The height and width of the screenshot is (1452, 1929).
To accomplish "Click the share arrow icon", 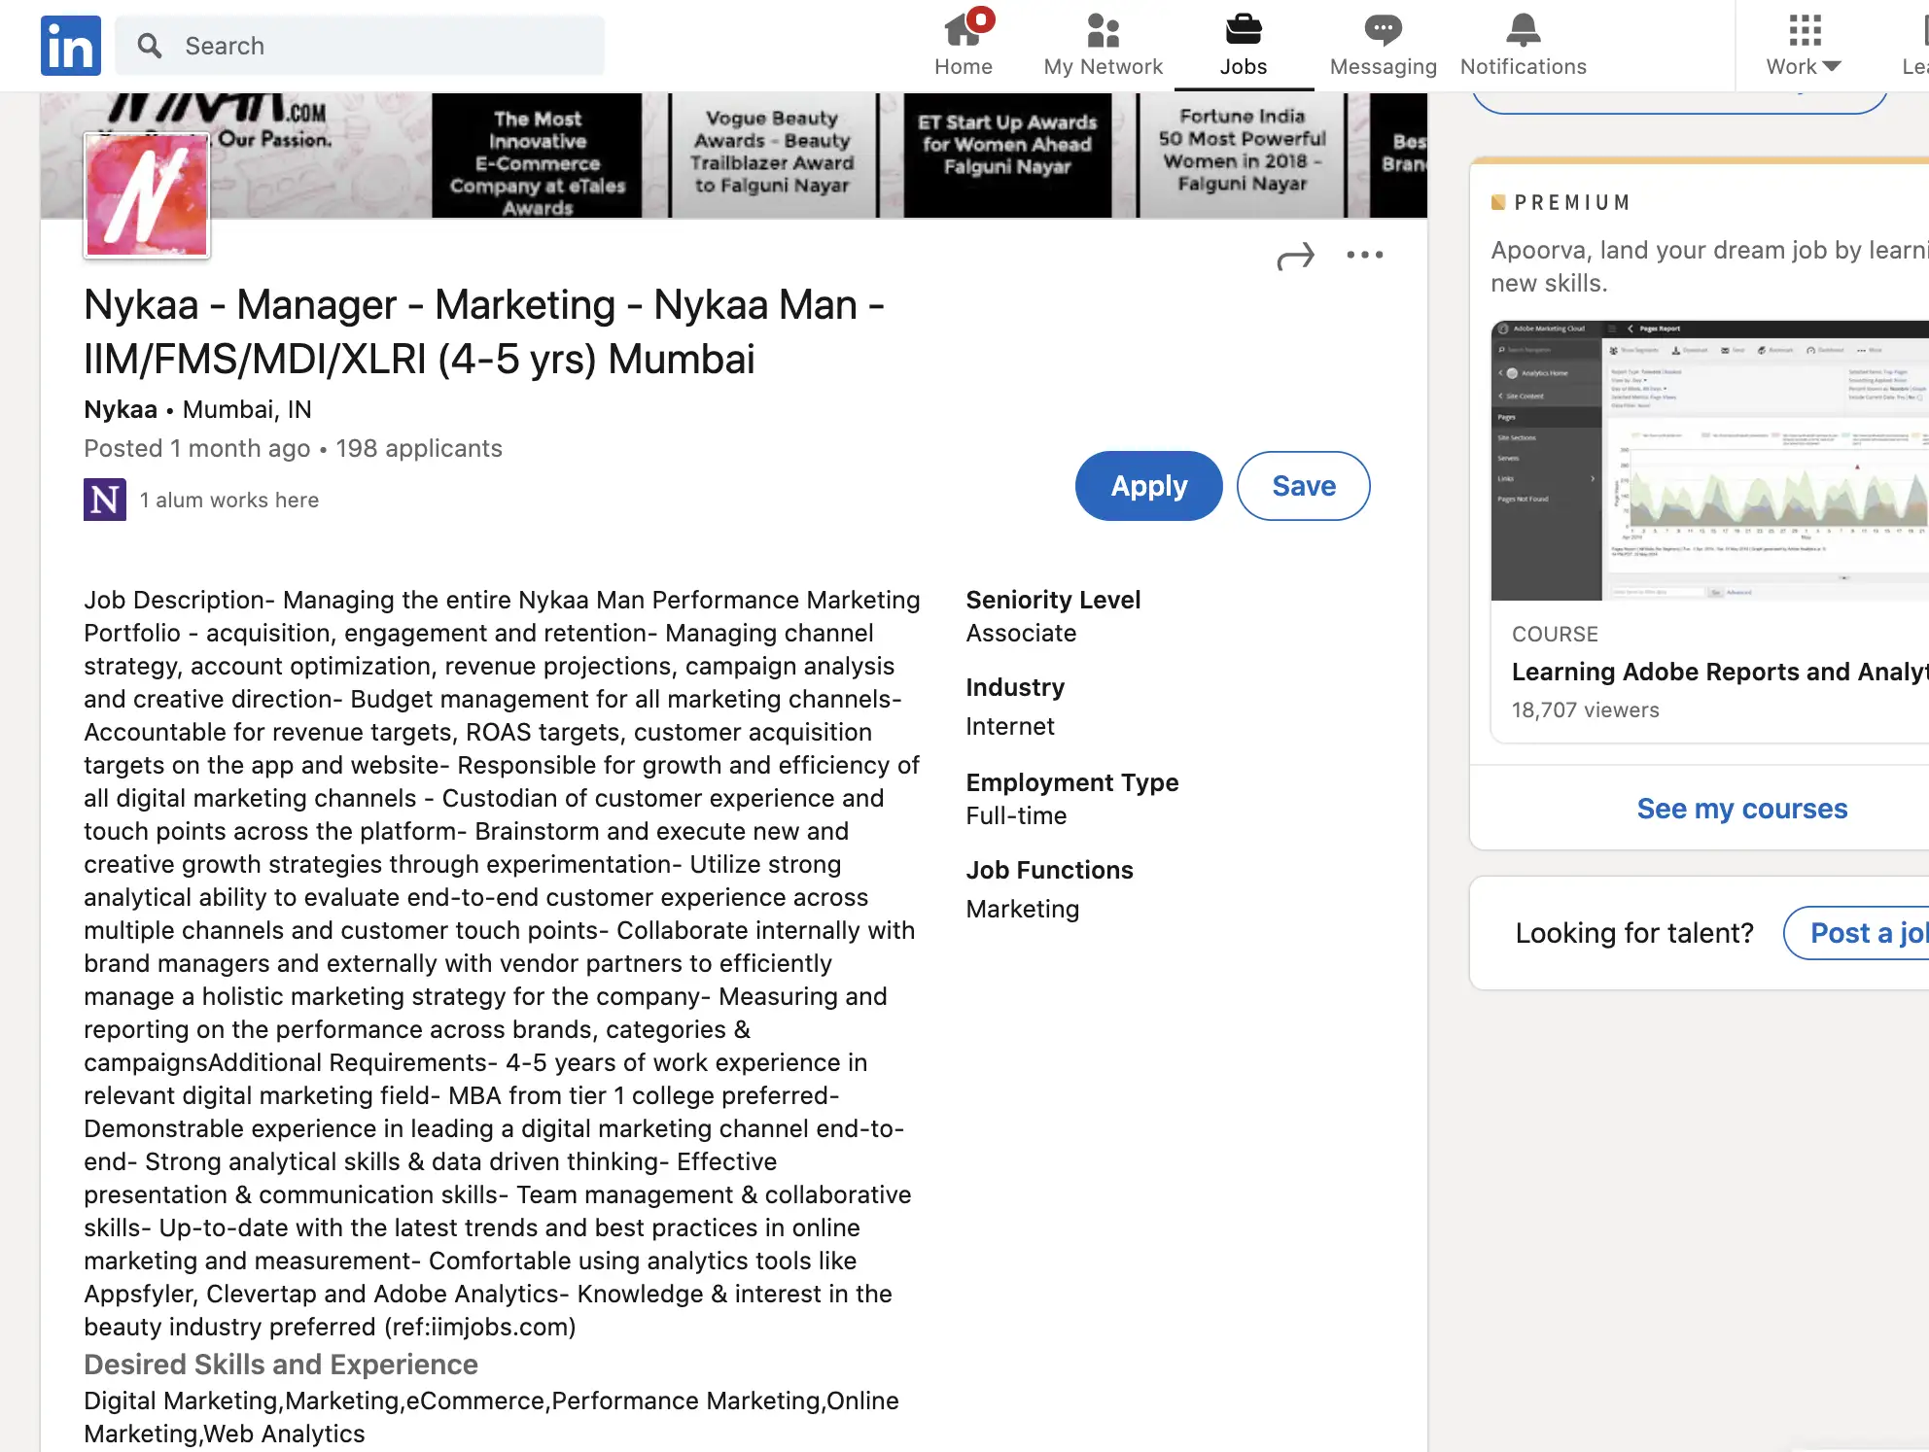I will [x=1295, y=257].
